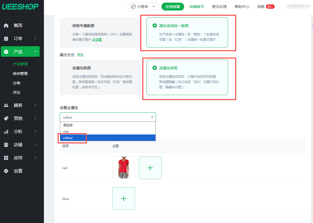Click the red t-shirt image thumbnail
The width and height of the screenshot is (313, 223).
pos(123,168)
